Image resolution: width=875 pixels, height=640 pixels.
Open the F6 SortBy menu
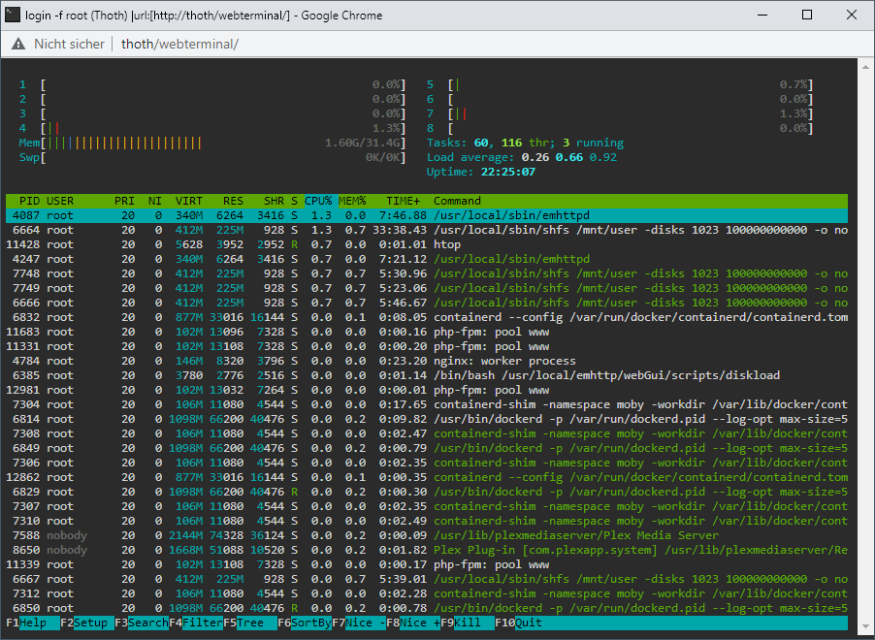click(305, 623)
